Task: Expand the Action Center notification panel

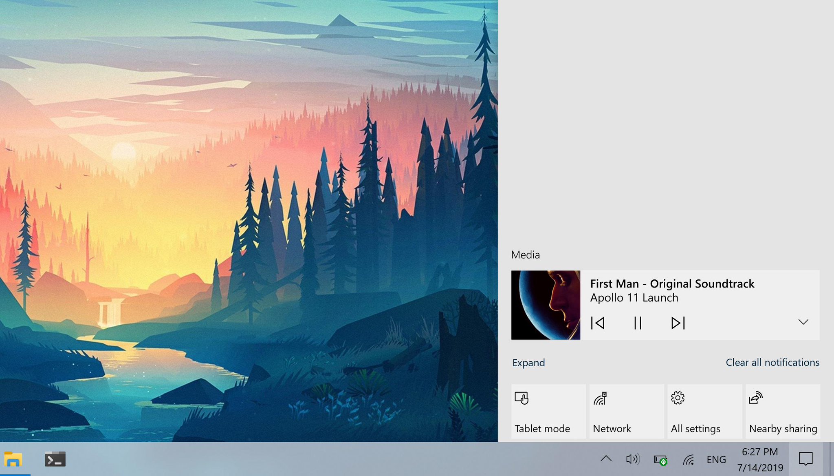Action: (528, 362)
